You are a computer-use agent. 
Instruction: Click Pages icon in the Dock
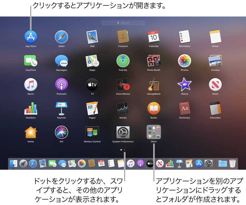189,164
